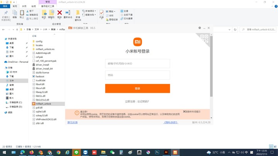Open Photoshop from the taskbar
Screen dimensions: 278x156
click(157, 152)
